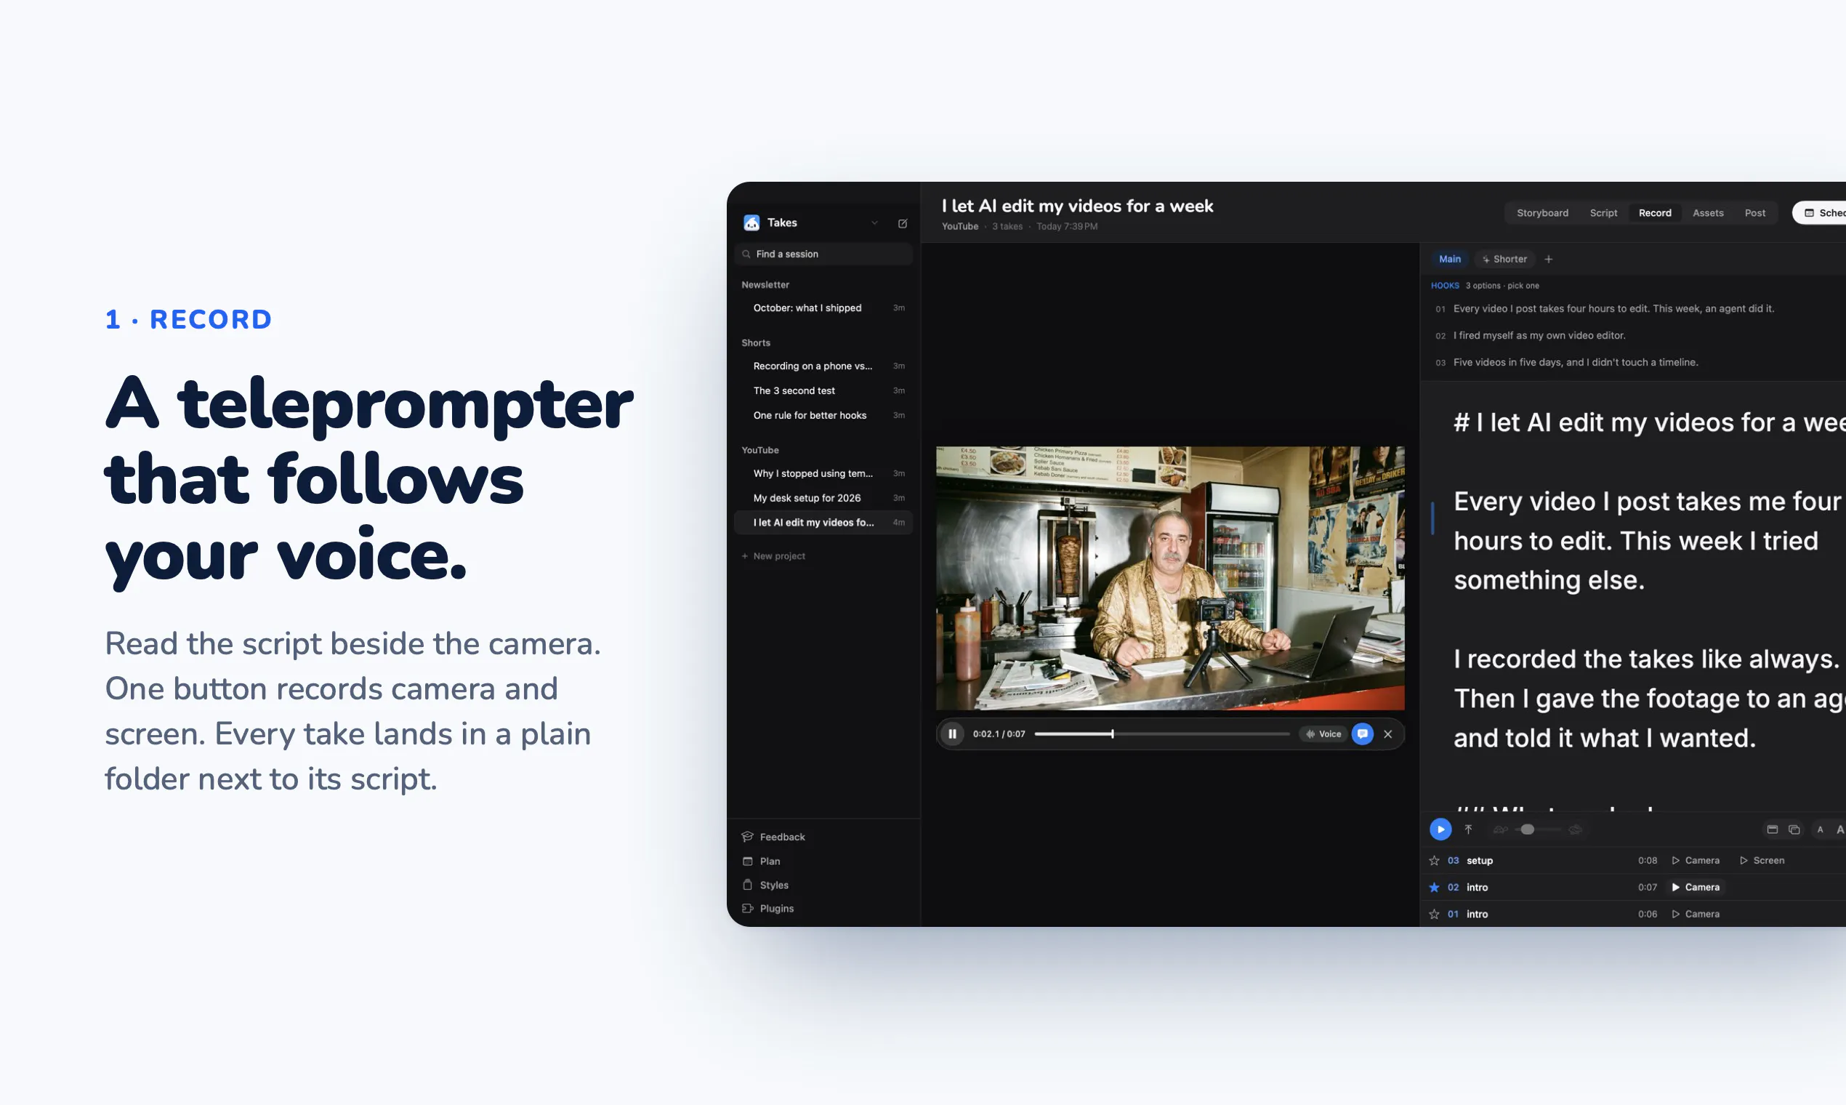
Task: Unstar take 02 intro
Action: (1435, 888)
